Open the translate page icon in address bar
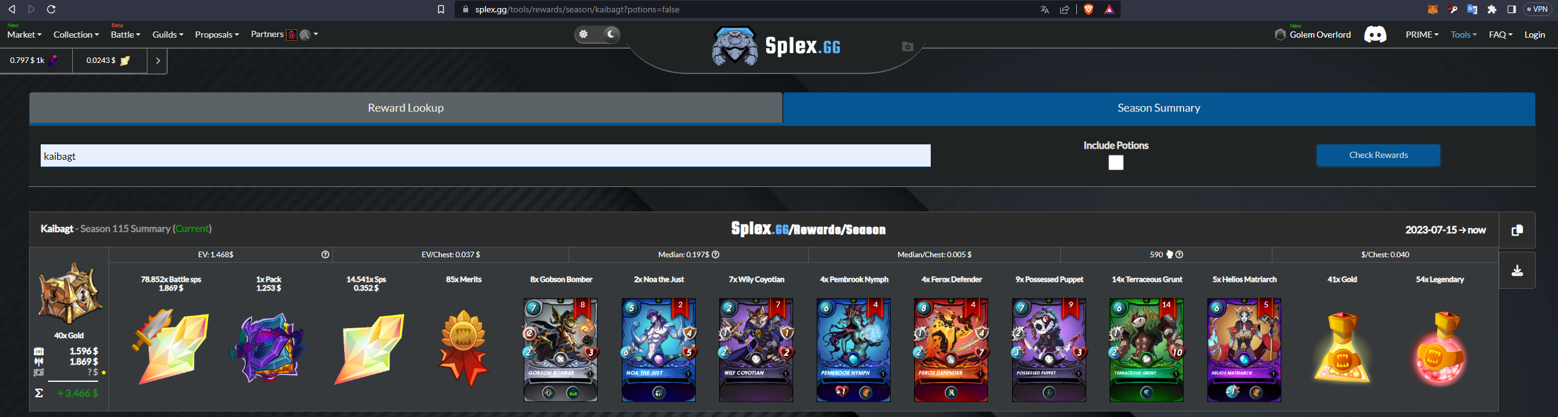The height and width of the screenshot is (417, 1558). [x=1045, y=9]
